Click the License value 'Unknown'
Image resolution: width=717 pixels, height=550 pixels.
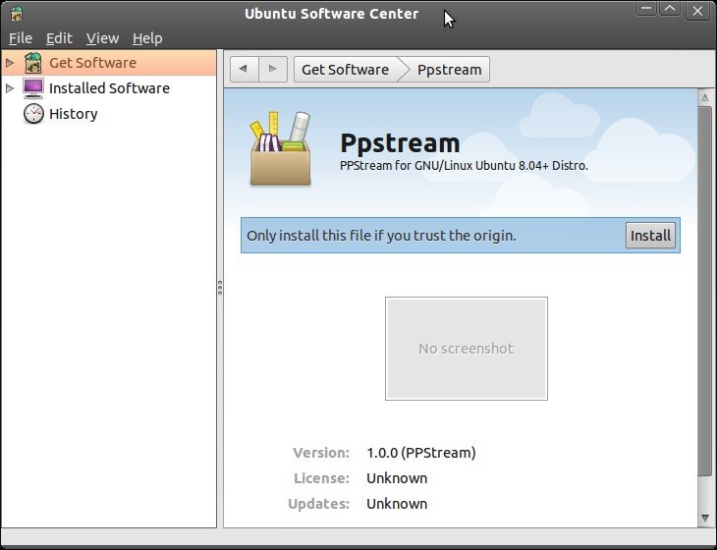pos(397,478)
